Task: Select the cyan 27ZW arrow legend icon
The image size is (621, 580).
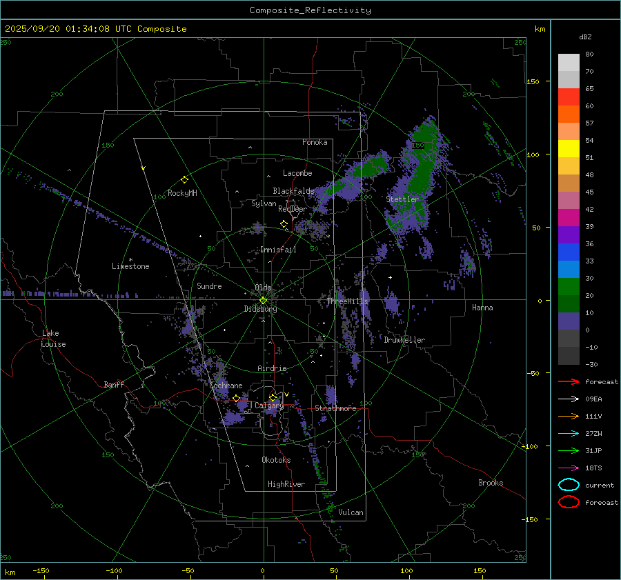Action: coord(569,433)
